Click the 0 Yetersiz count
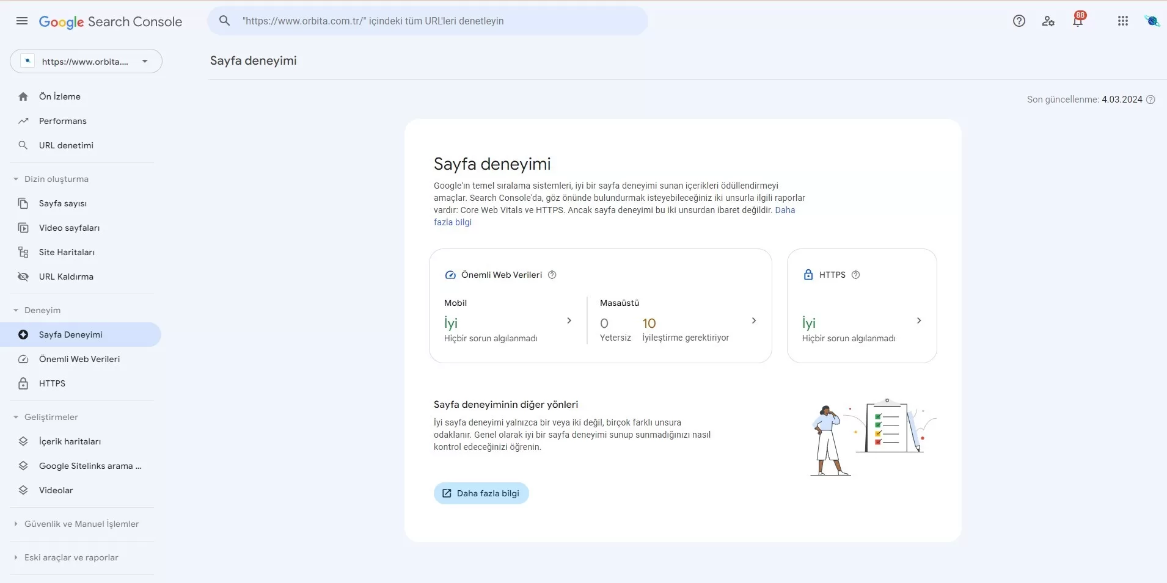 pyautogui.click(x=604, y=323)
